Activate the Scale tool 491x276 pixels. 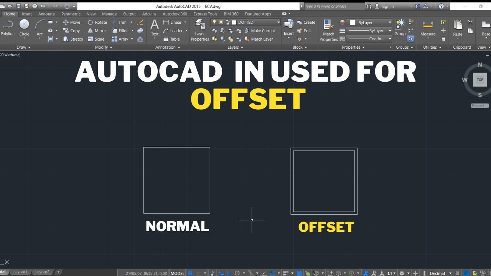[96, 39]
